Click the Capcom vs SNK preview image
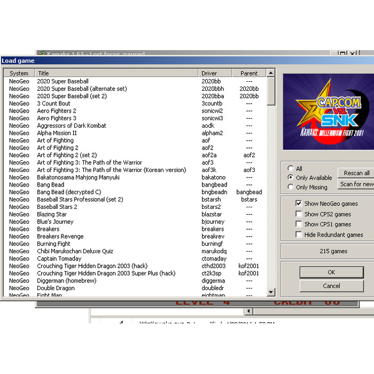The image size is (374, 374). coord(328,111)
